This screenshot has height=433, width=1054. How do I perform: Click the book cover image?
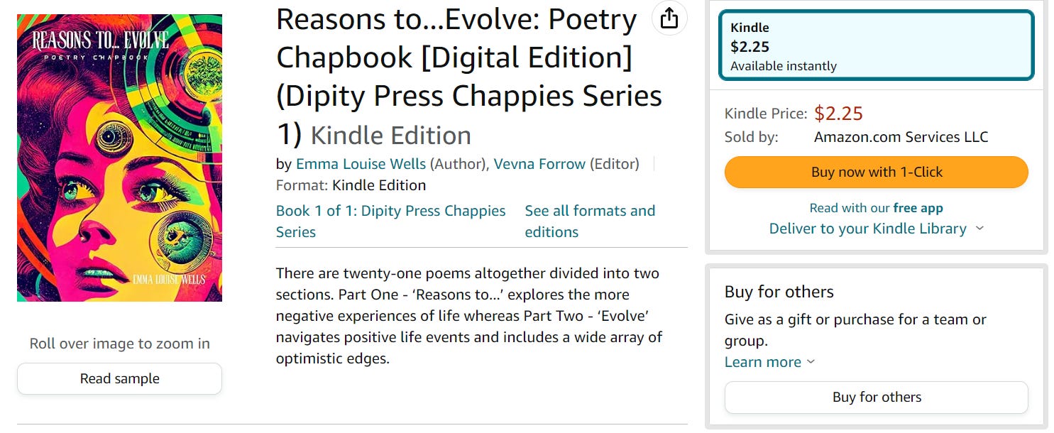pyautogui.click(x=119, y=158)
